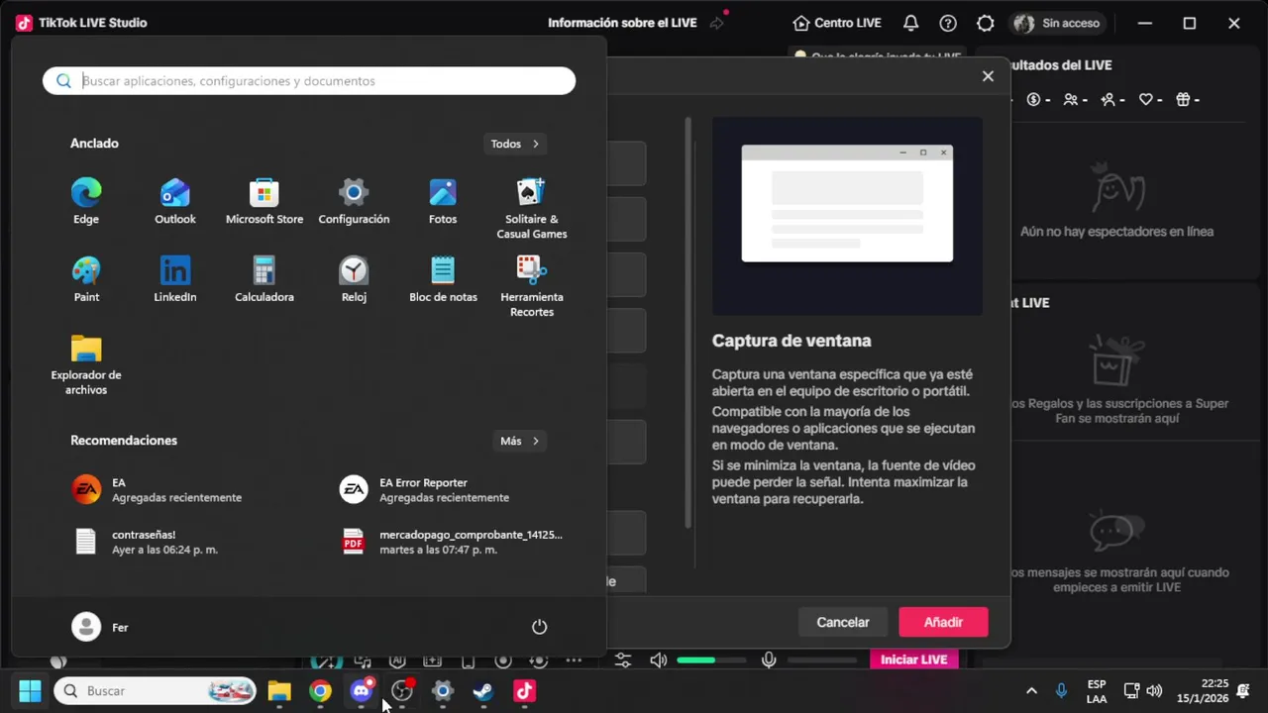Show hidden system tray icons chevron
Viewport: 1268px width, 713px height.
(1031, 690)
